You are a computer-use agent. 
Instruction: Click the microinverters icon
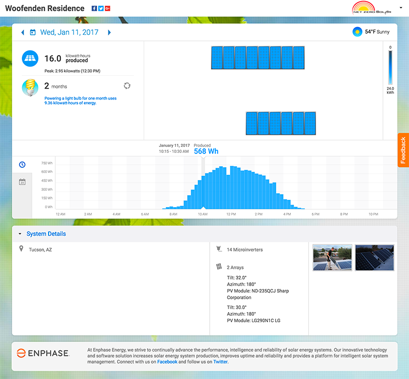click(219, 249)
